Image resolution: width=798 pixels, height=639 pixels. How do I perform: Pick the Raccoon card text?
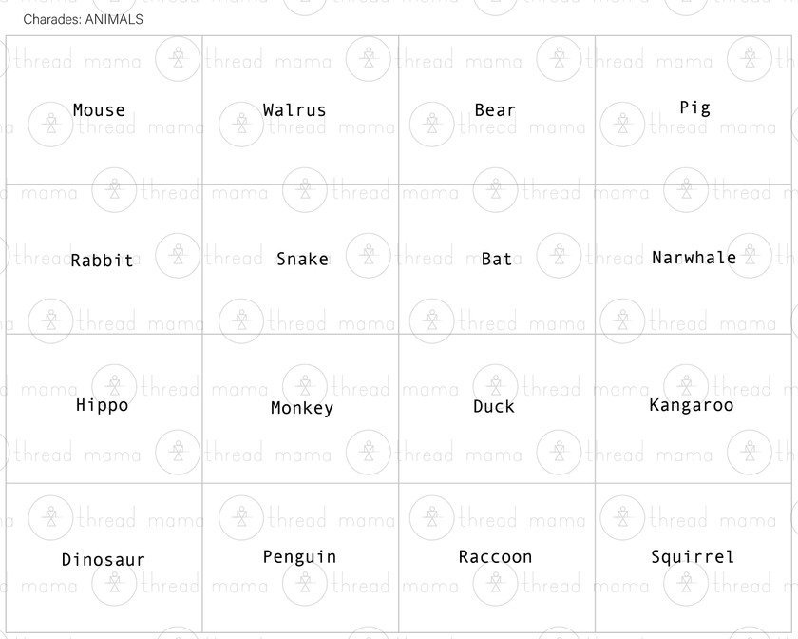[x=495, y=557]
